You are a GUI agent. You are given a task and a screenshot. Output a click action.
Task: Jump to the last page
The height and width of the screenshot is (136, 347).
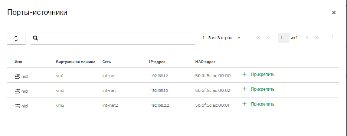[317, 38]
